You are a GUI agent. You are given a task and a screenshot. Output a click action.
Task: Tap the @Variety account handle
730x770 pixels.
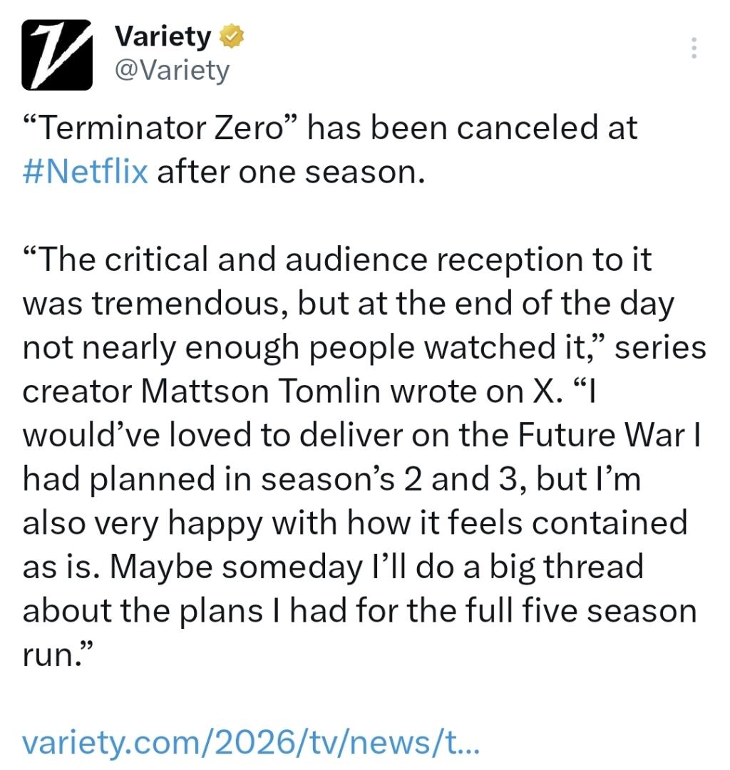(172, 70)
